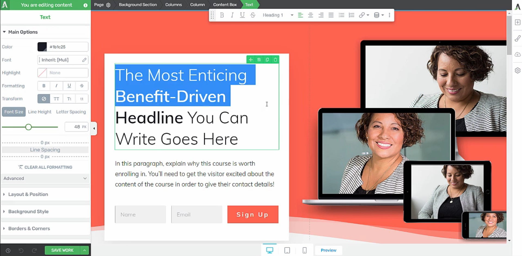This screenshot has width=522, height=256.
Task: Switch to Line Height tab
Action: pyautogui.click(x=40, y=112)
